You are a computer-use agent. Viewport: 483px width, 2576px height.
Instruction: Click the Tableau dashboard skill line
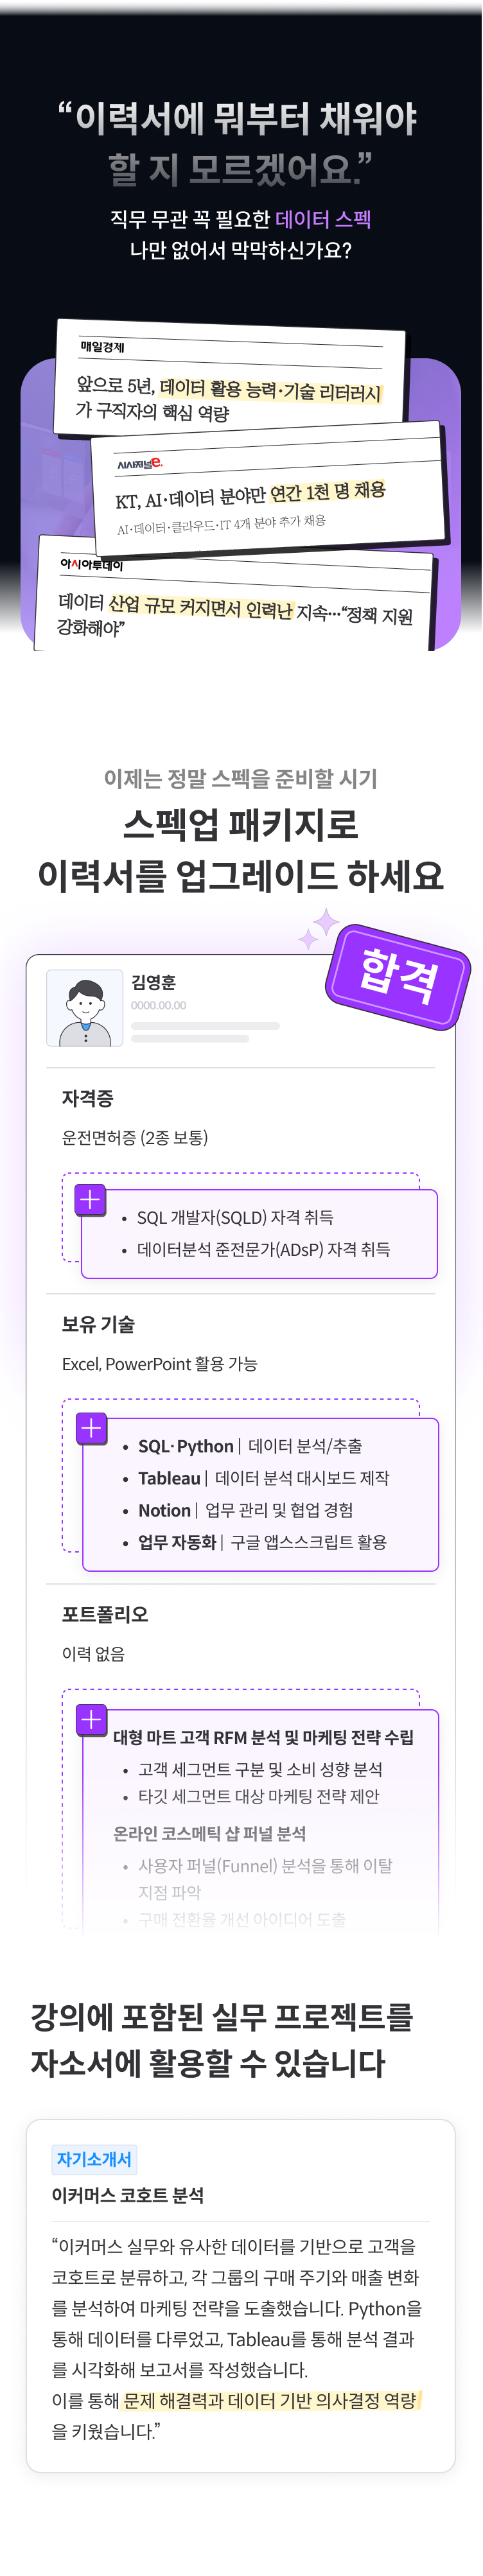point(264,1478)
